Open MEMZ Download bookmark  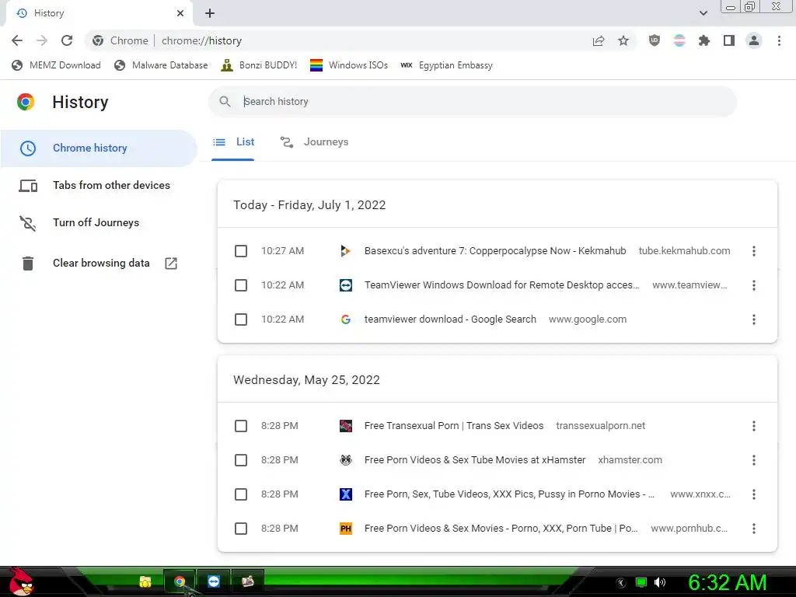56,65
